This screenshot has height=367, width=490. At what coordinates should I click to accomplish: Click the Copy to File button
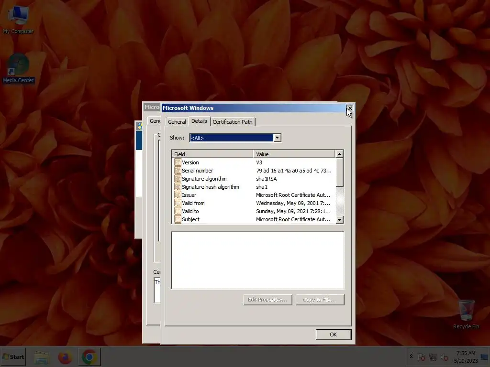(x=320, y=300)
